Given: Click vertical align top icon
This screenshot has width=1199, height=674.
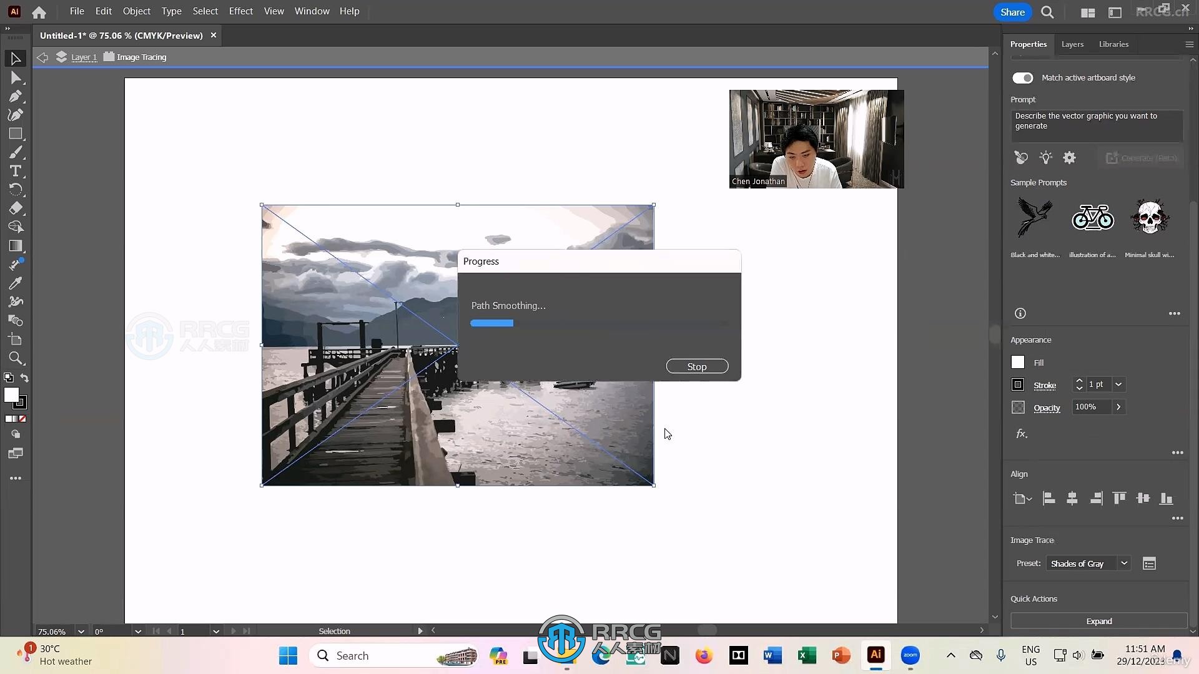Looking at the screenshot, I should [x=1119, y=498].
